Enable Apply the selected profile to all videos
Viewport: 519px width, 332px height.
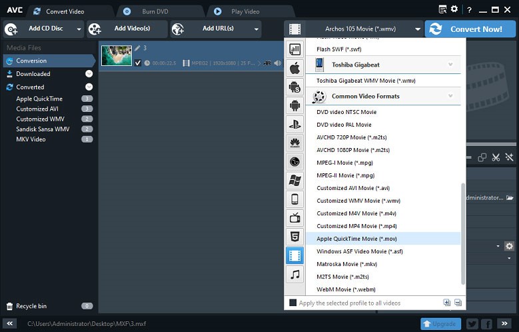click(293, 303)
